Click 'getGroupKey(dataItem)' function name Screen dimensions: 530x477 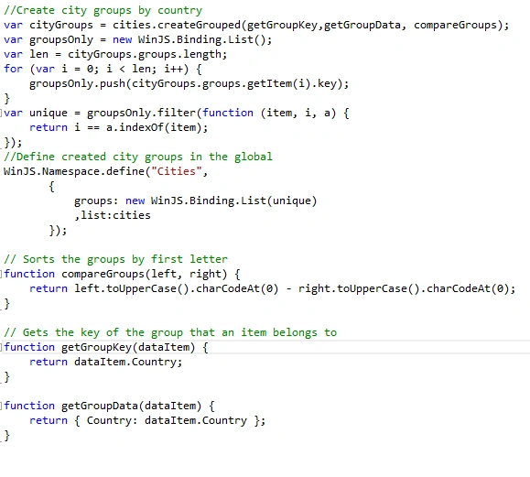(128, 347)
